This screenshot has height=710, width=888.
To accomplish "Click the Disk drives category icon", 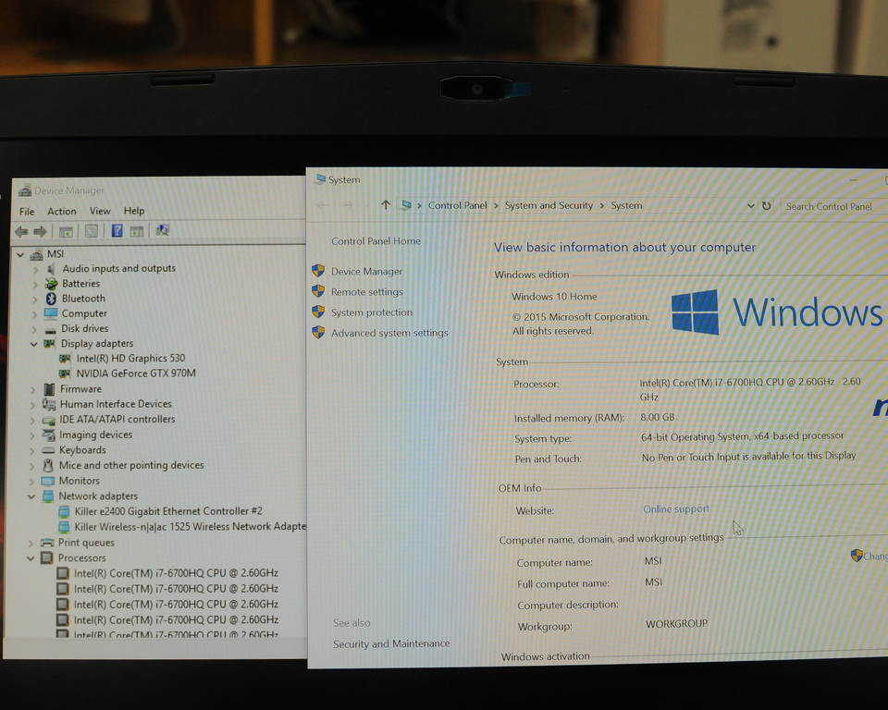I will [50, 329].
